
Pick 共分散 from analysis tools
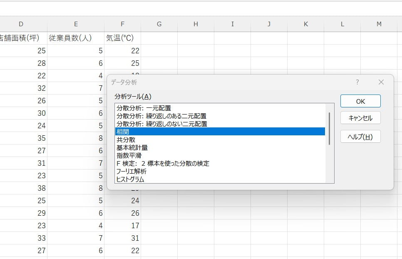tap(126, 139)
